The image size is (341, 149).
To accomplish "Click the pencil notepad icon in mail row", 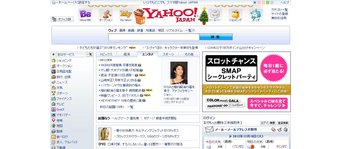I will tap(280, 130).
